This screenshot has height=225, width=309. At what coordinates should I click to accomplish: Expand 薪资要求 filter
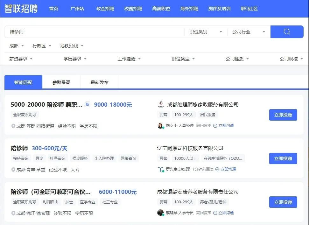(x=21, y=59)
